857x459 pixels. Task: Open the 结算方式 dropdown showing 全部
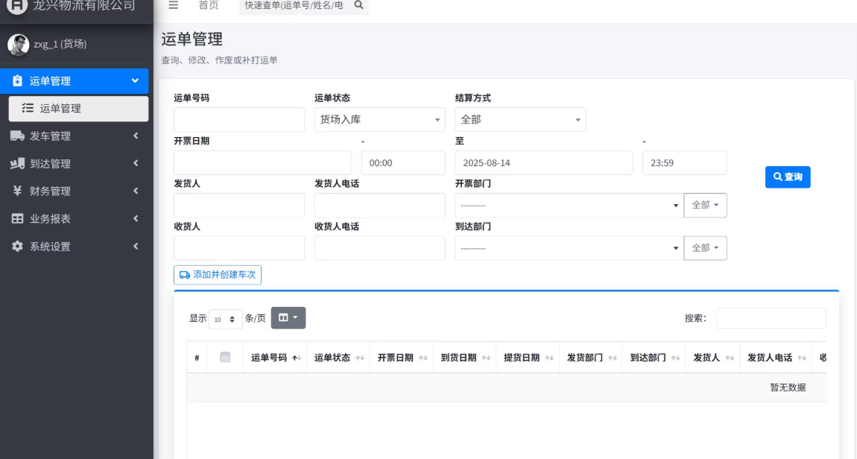click(x=520, y=120)
